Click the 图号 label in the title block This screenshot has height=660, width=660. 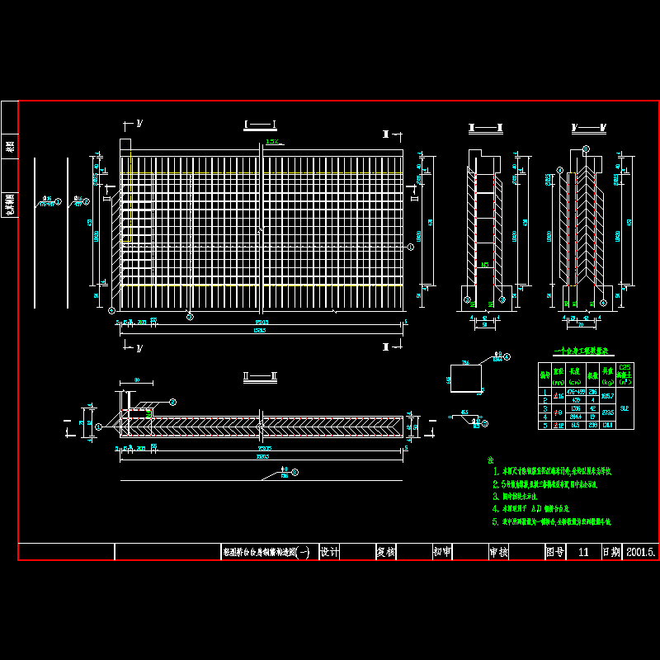click(554, 552)
